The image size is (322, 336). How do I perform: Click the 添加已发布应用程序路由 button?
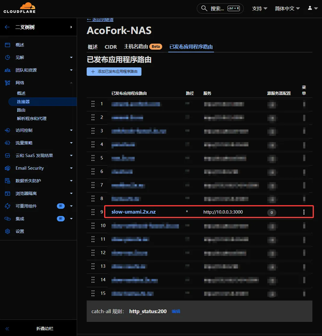[114, 72]
